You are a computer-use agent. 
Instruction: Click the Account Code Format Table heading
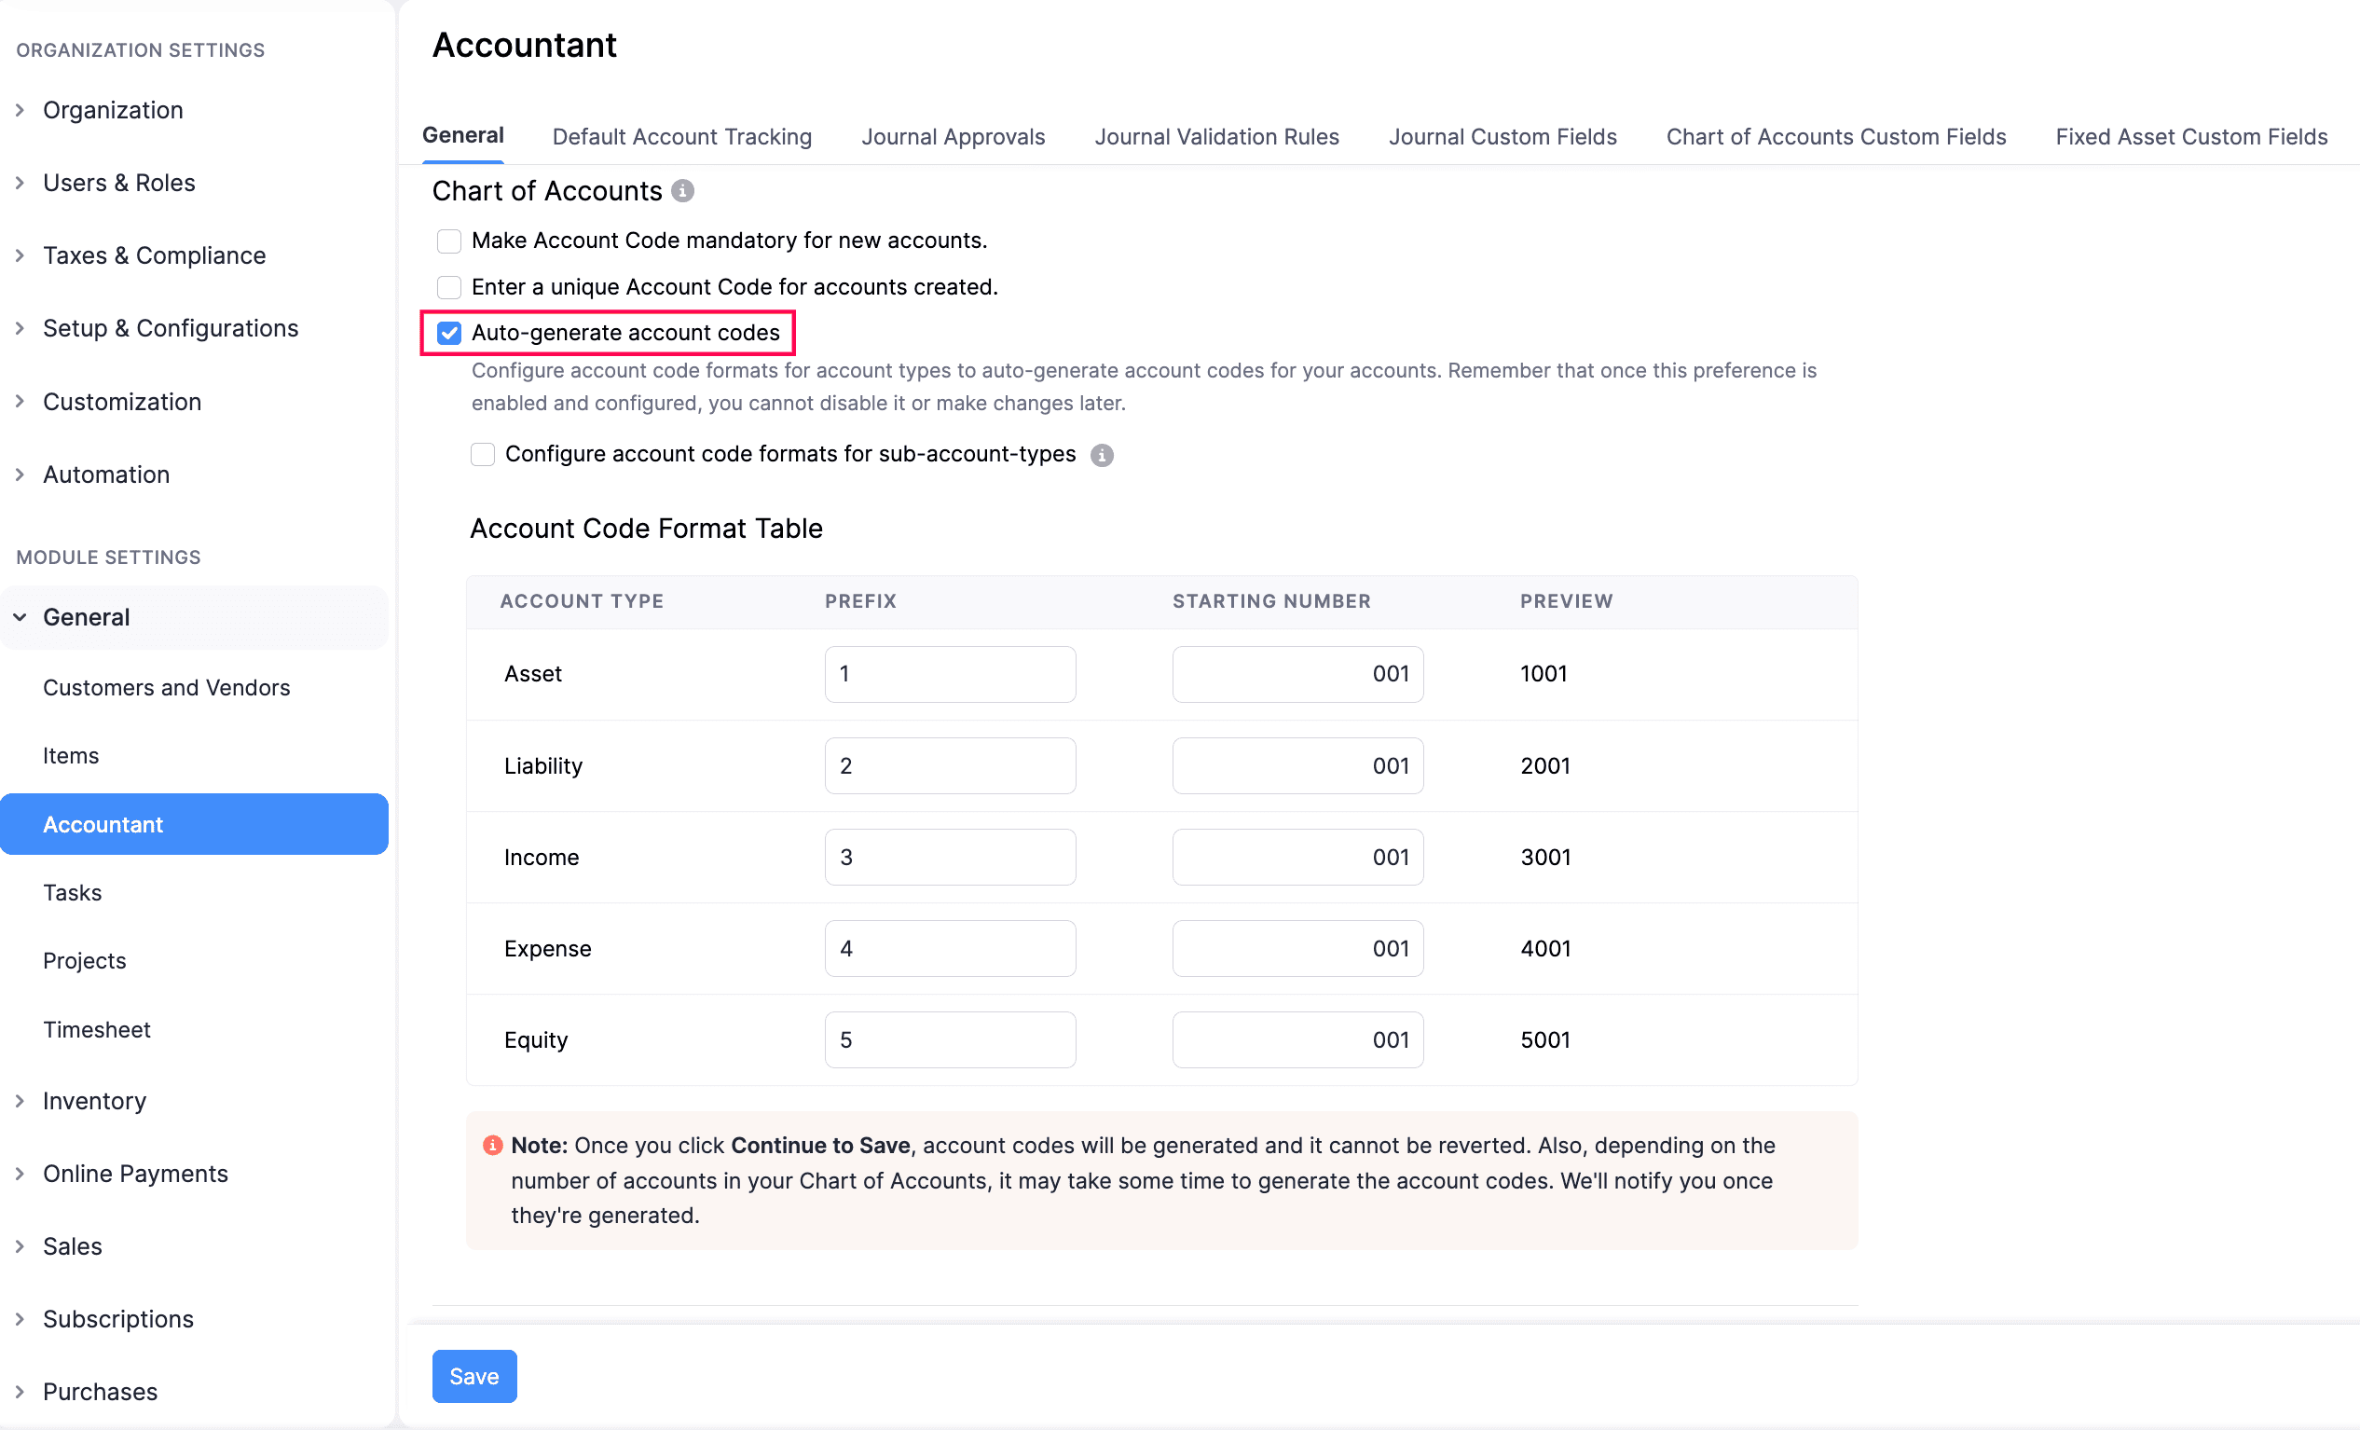pos(646,529)
